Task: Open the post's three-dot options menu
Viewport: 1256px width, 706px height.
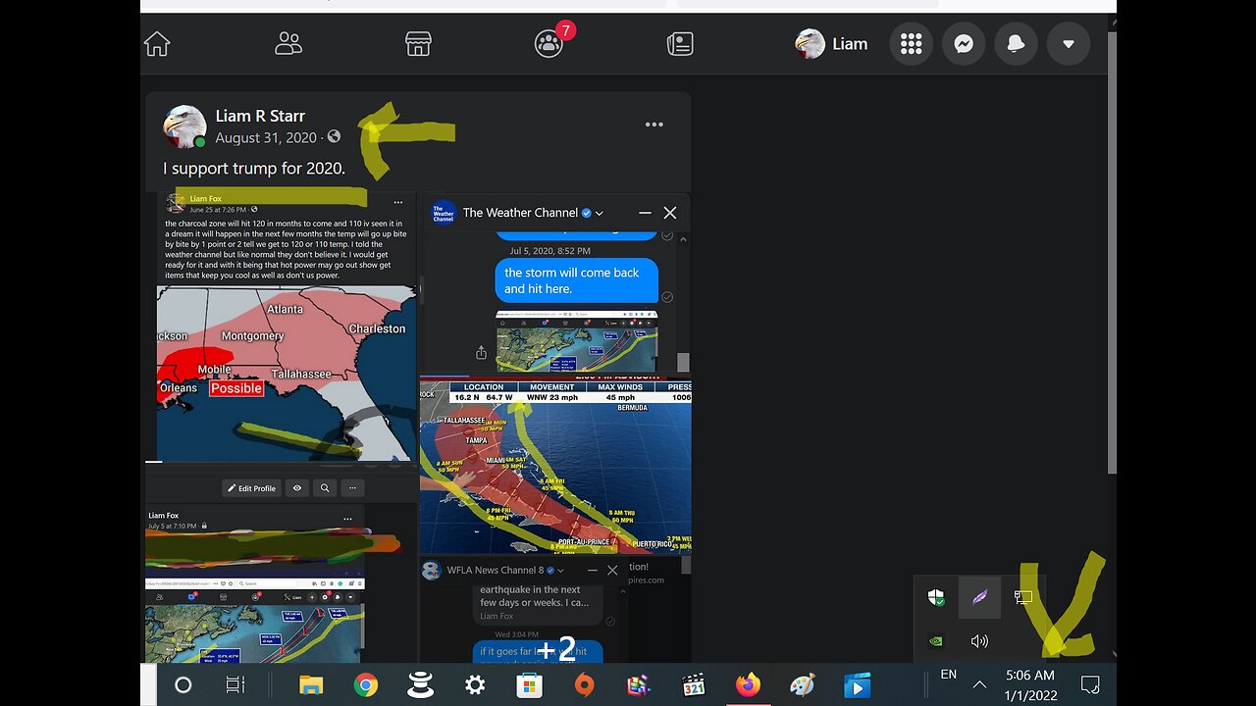Action: click(x=654, y=125)
